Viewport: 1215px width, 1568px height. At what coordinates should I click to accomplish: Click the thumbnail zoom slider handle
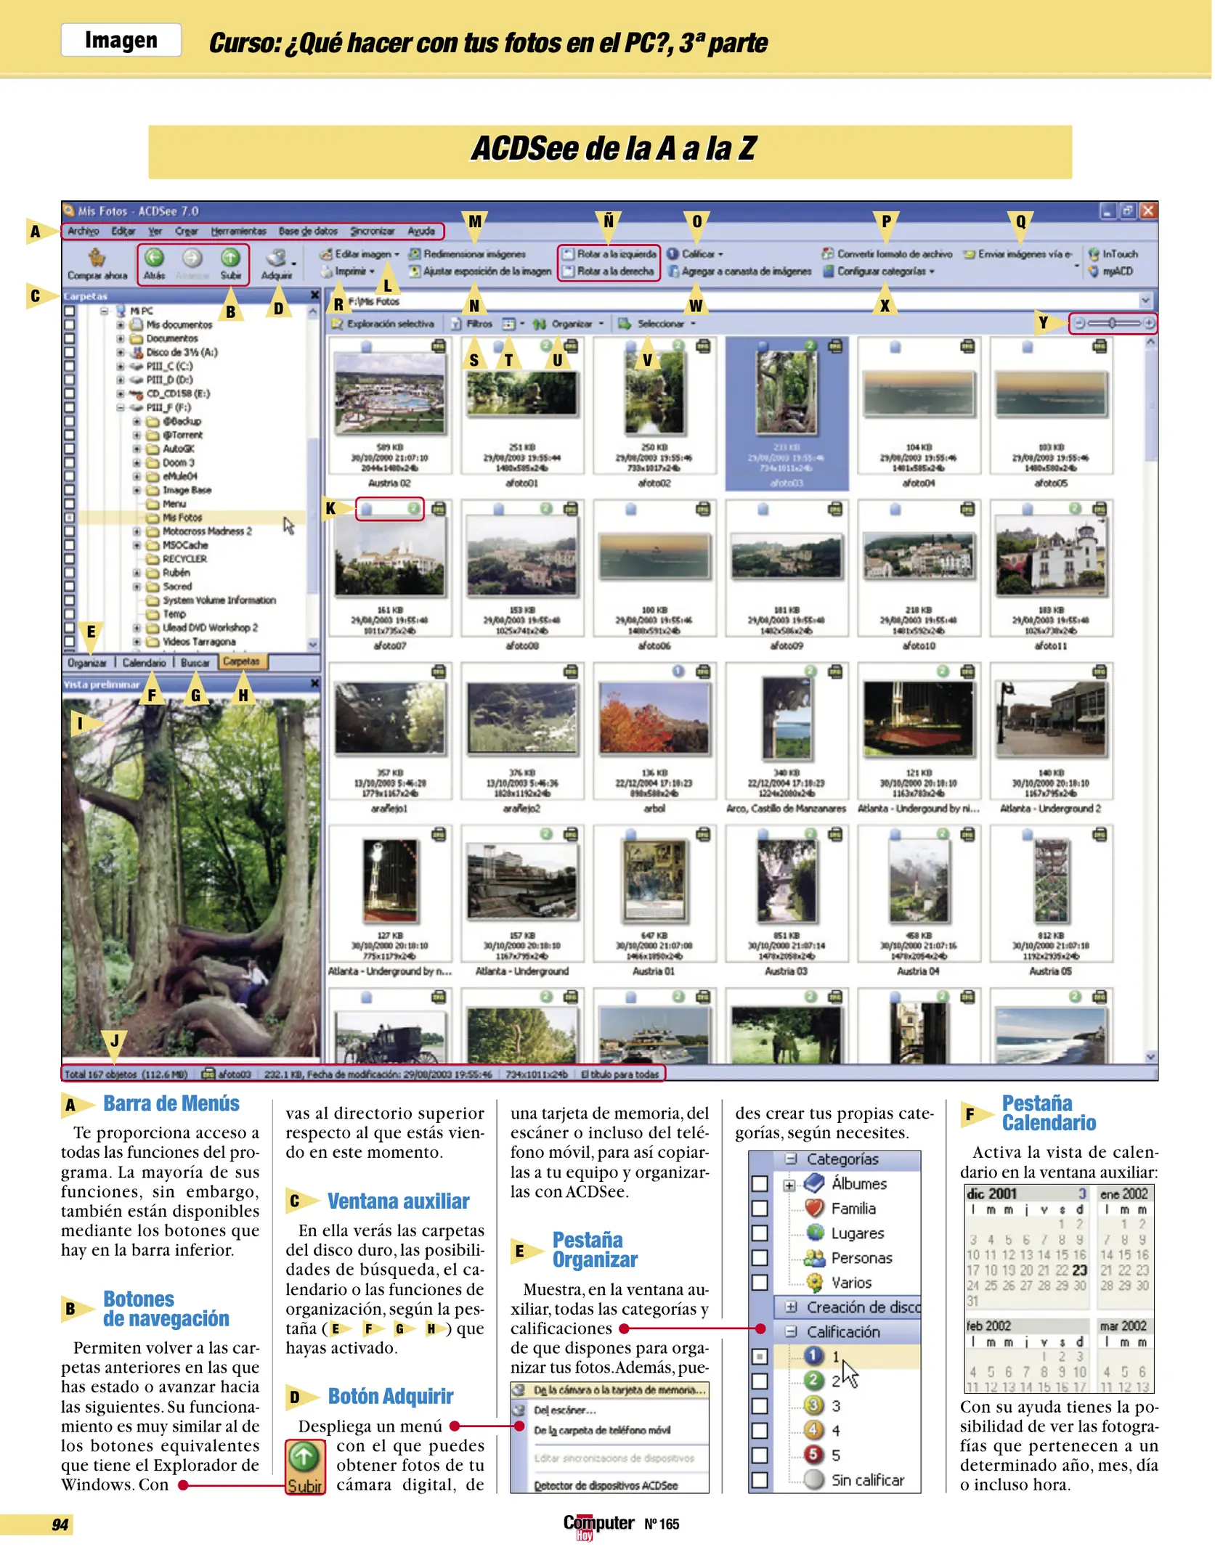(x=1112, y=323)
